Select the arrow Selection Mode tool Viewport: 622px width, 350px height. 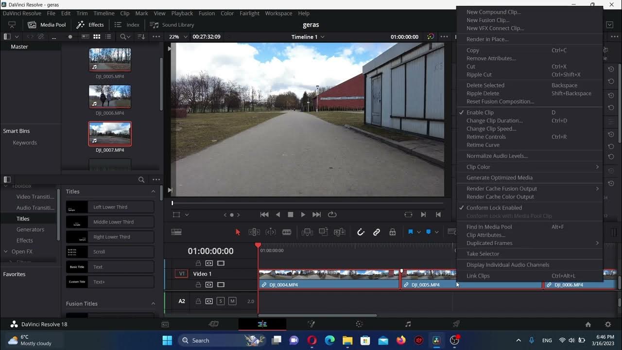coord(238,232)
